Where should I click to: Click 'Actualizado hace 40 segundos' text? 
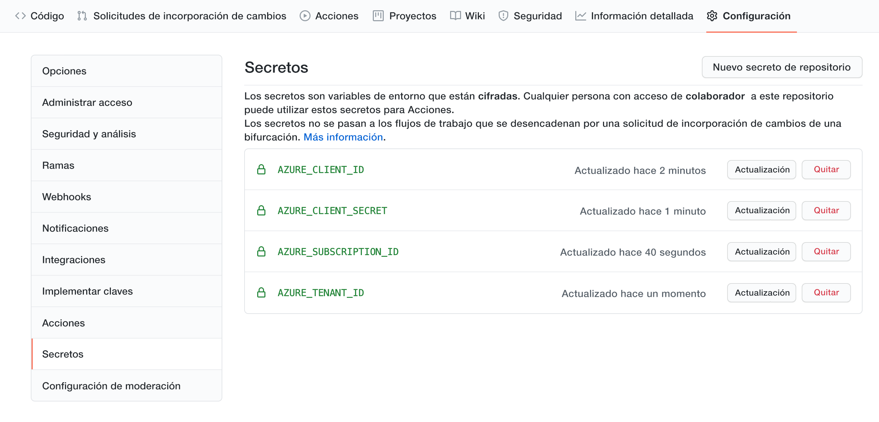[633, 252]
